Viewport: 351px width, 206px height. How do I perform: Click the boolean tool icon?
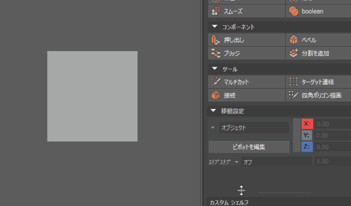tap(294, 11)
